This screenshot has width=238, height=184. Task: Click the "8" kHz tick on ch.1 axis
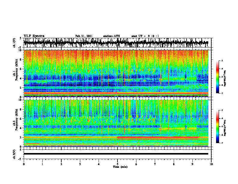pyautogui.click(x=21, y=60)
